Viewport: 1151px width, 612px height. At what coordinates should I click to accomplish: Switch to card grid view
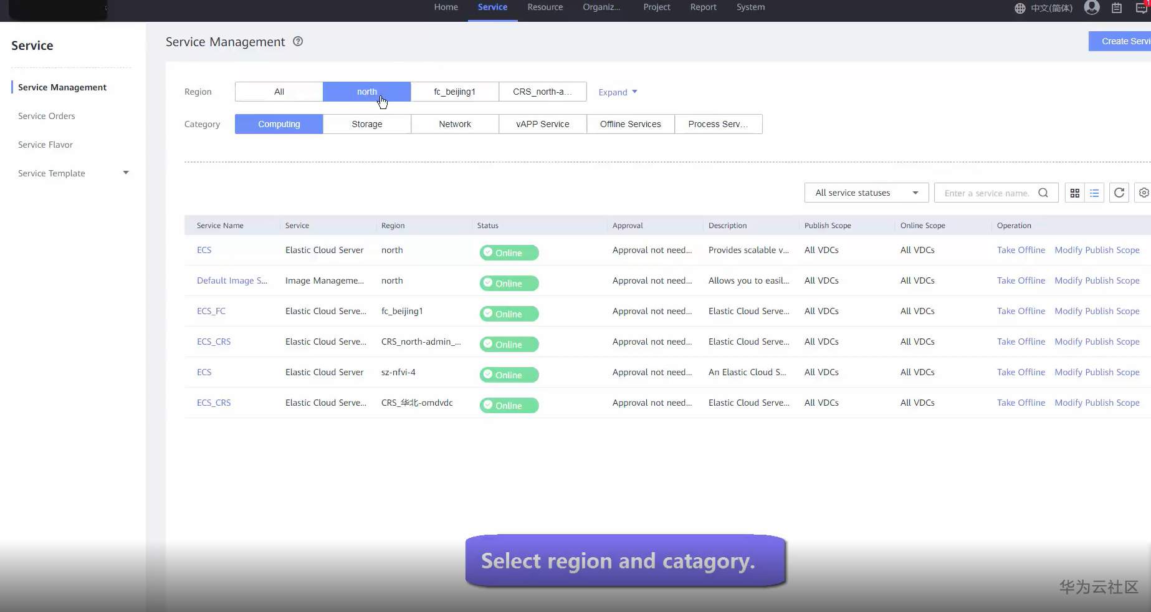pyautogui.click(x=1075, y=193)
